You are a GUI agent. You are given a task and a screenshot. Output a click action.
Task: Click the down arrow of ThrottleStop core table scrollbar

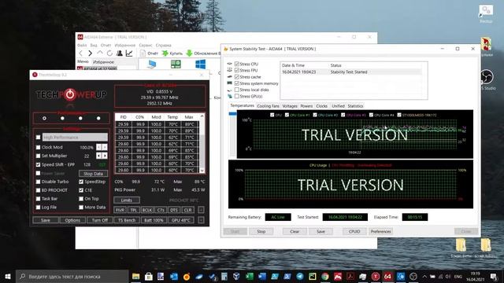(202, 171)
